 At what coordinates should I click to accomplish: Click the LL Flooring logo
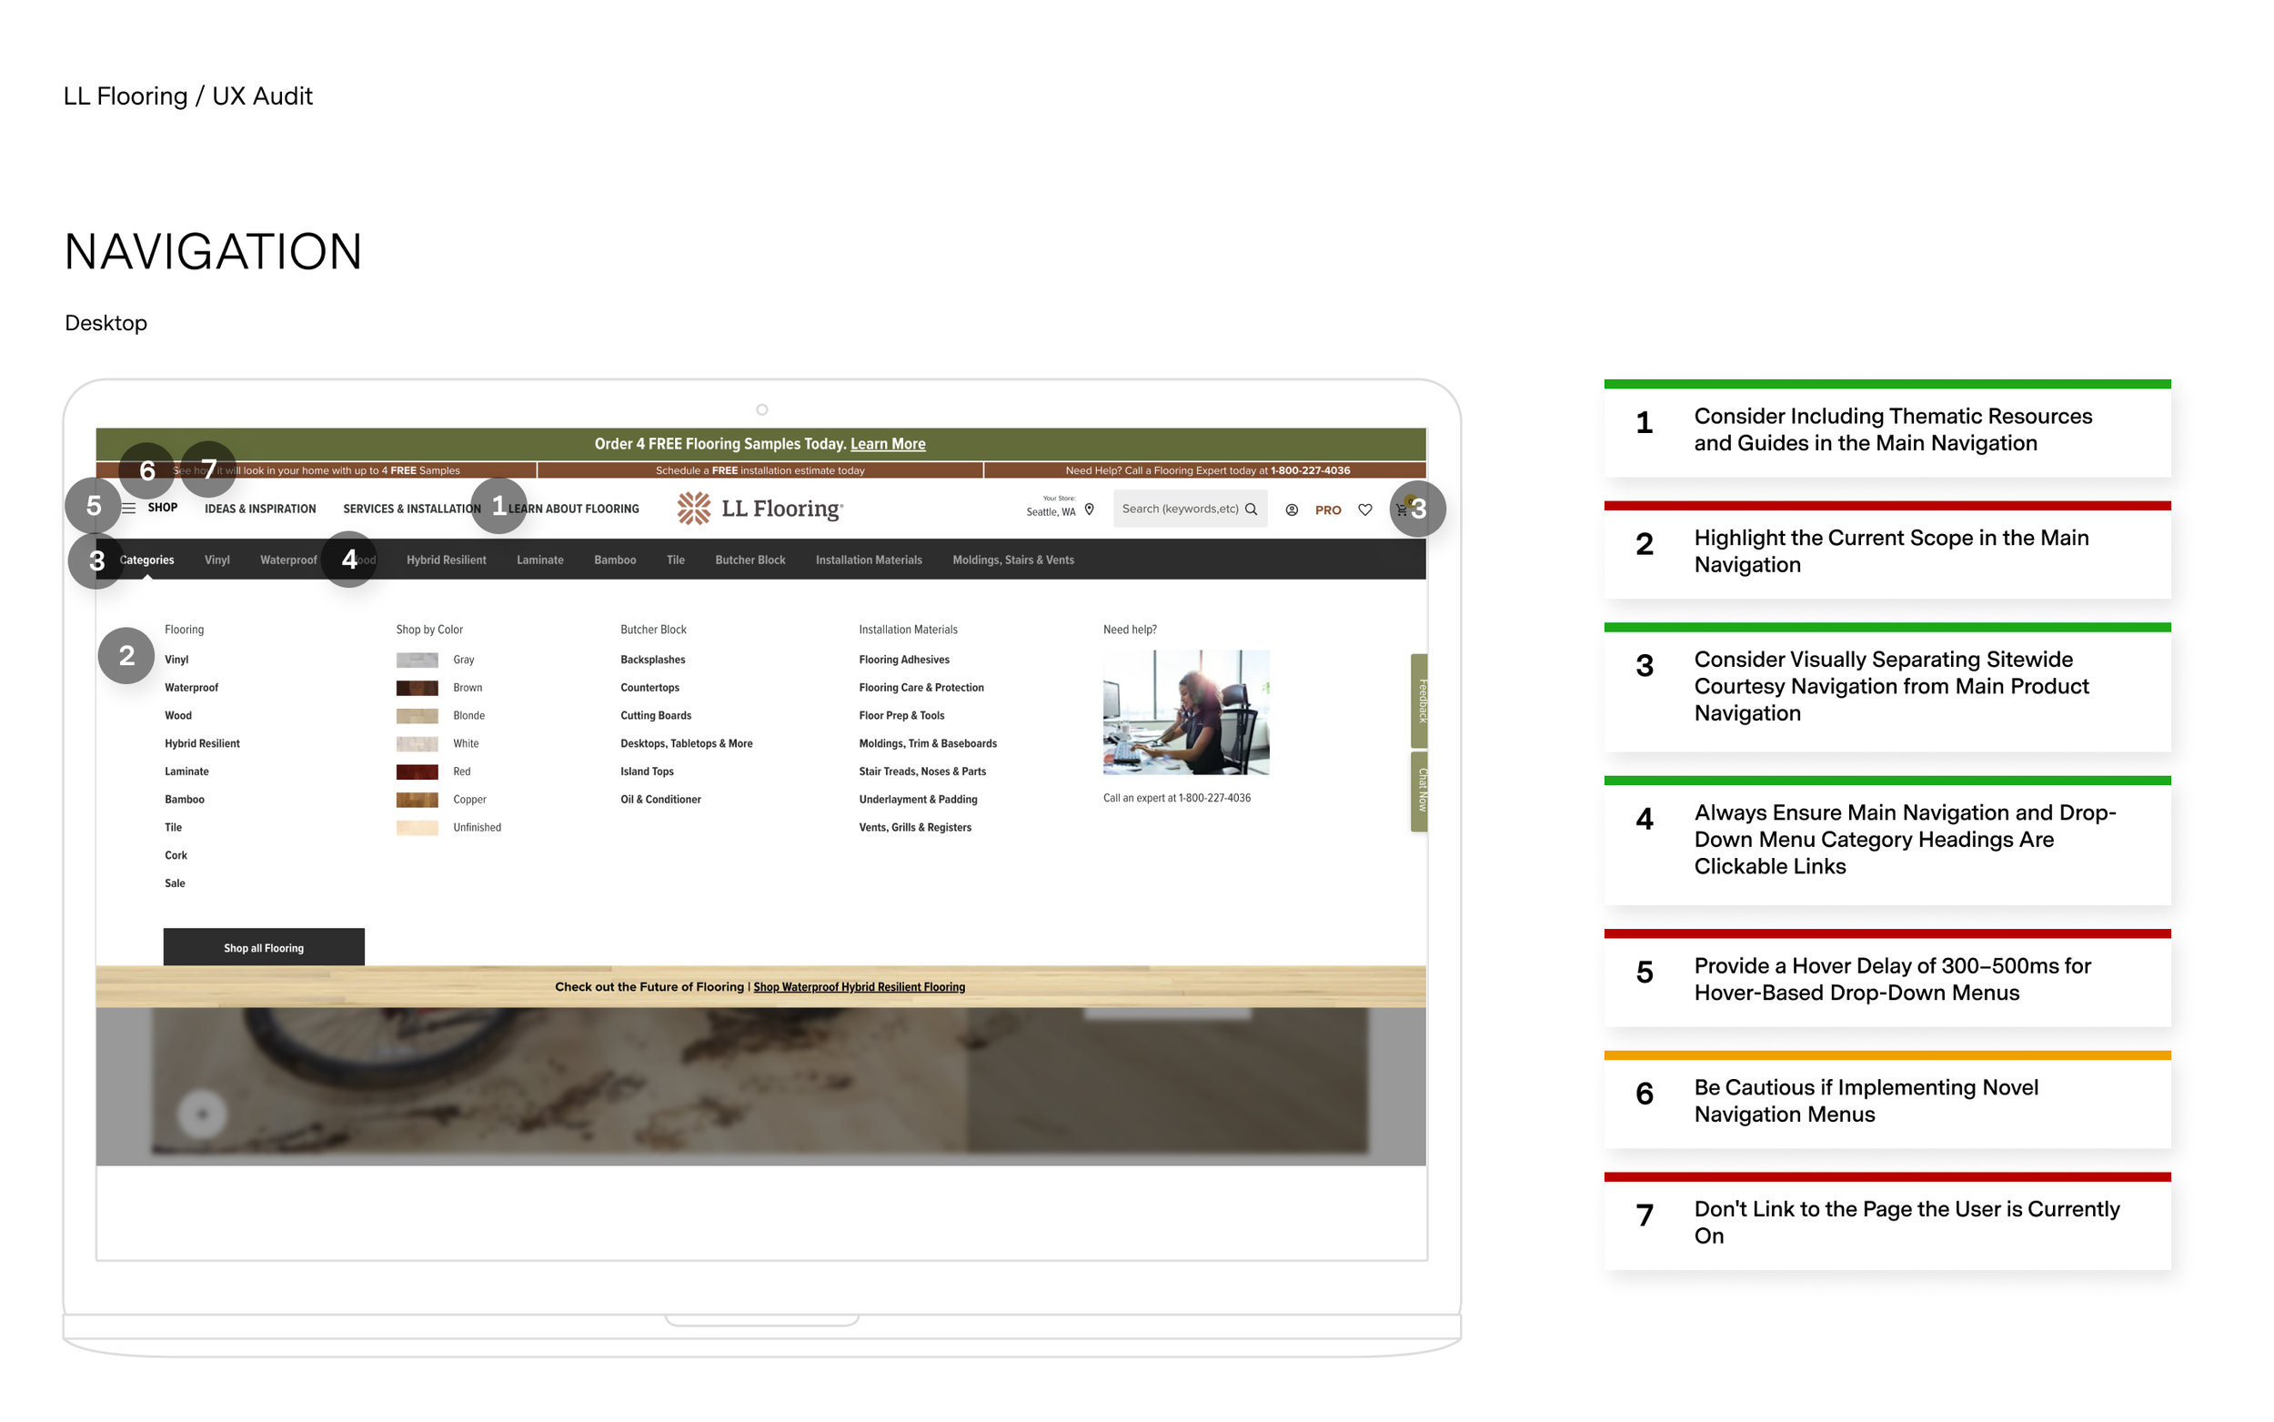coord(760,509)
